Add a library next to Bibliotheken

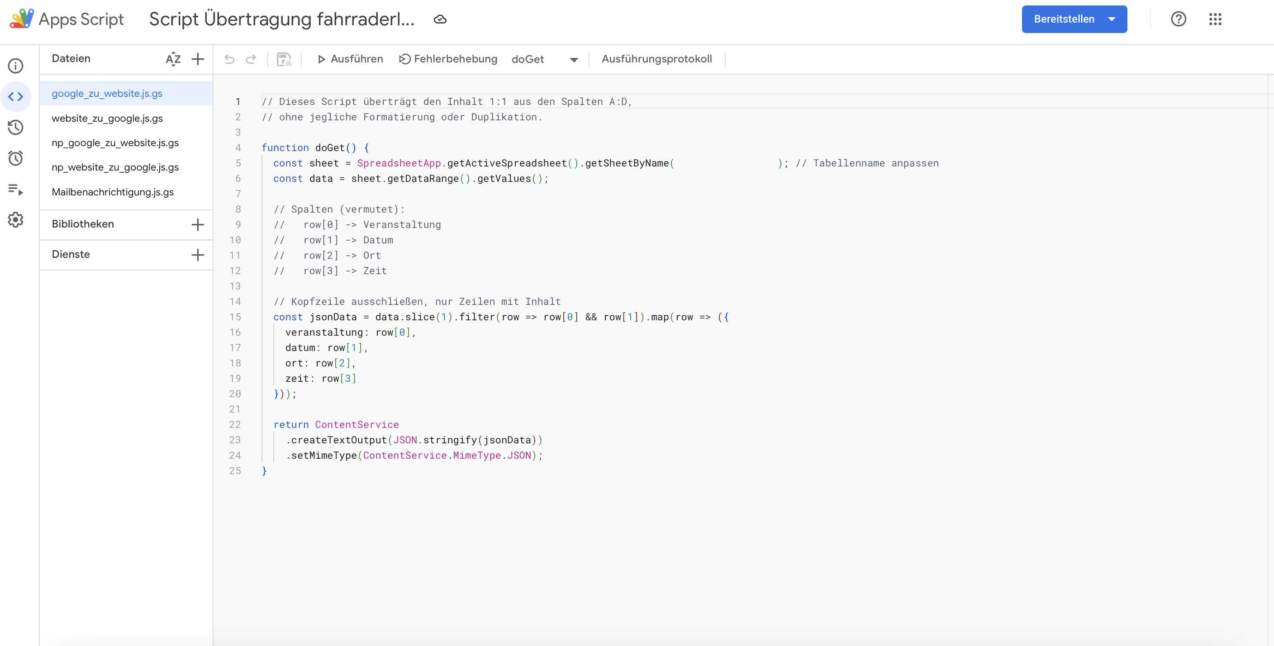click(x=198, y=224)
